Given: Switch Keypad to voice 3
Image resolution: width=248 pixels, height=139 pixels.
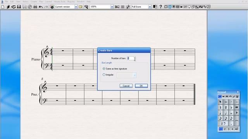Looking at the screenshot, I should tap(228, 129).
